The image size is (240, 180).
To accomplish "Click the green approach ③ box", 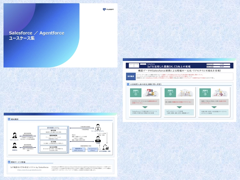I will pyautogui.click(x=205, y=93).
